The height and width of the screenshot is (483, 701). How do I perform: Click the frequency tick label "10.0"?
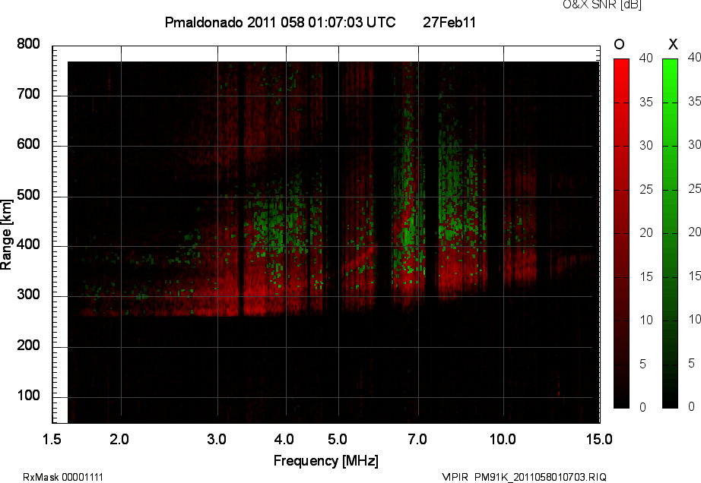point(503,439)
